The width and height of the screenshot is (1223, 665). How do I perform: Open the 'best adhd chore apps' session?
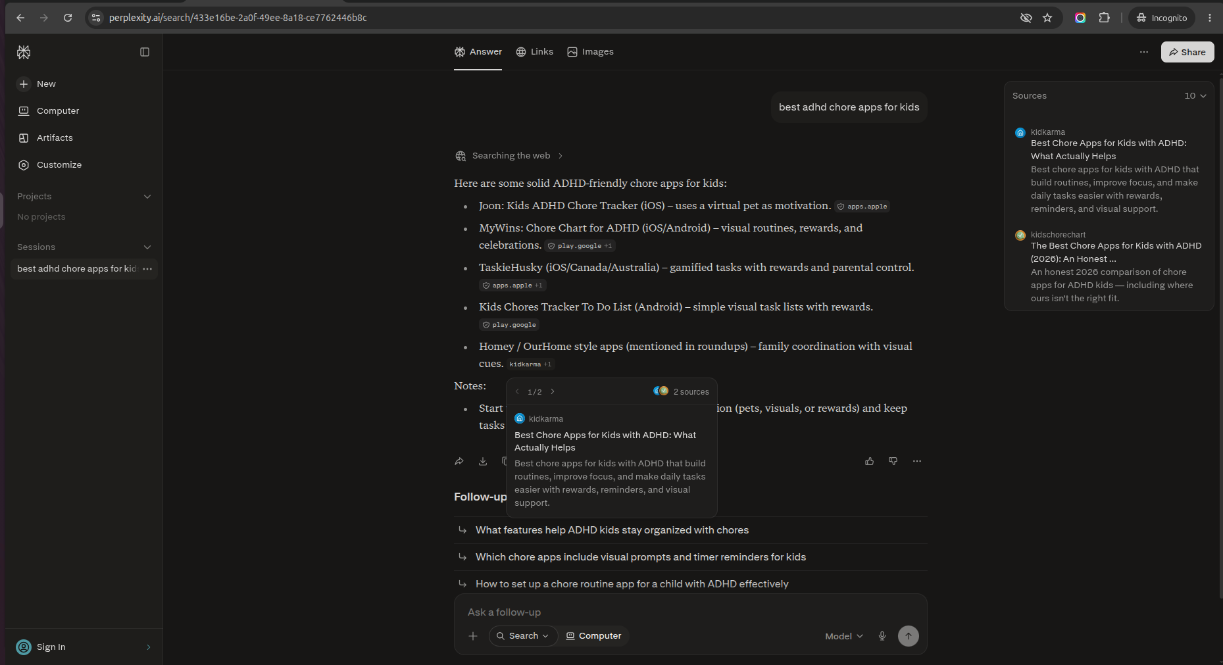(x=76, y=269)
